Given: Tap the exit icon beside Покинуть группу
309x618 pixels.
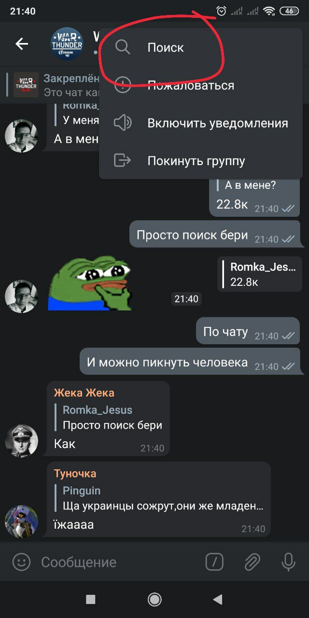Looking at the screenshot, I should tap(123, 160).
